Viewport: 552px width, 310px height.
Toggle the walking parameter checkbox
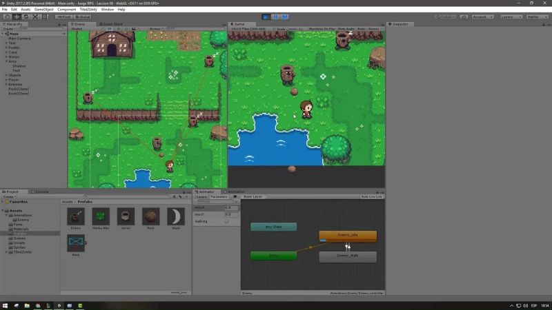point(226,221)
